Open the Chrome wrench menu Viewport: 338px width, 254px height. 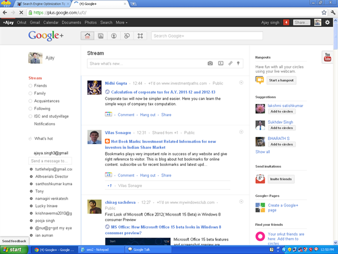(333, 12)
